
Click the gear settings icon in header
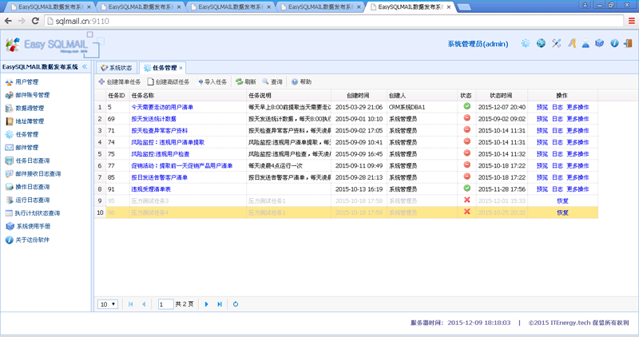click(x=525, y=44)
